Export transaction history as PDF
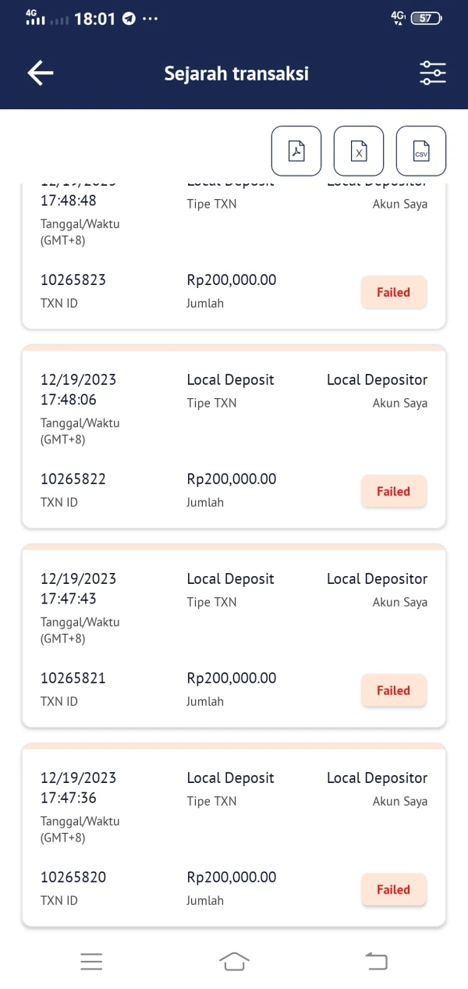Image resolution: width=468 pixels, height=989 pixels. tap(296, 151)
